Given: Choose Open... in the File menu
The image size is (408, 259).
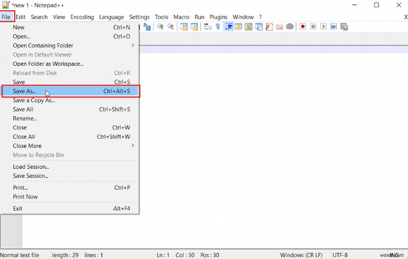Looking at the screenshot, I should pos(70,36).
